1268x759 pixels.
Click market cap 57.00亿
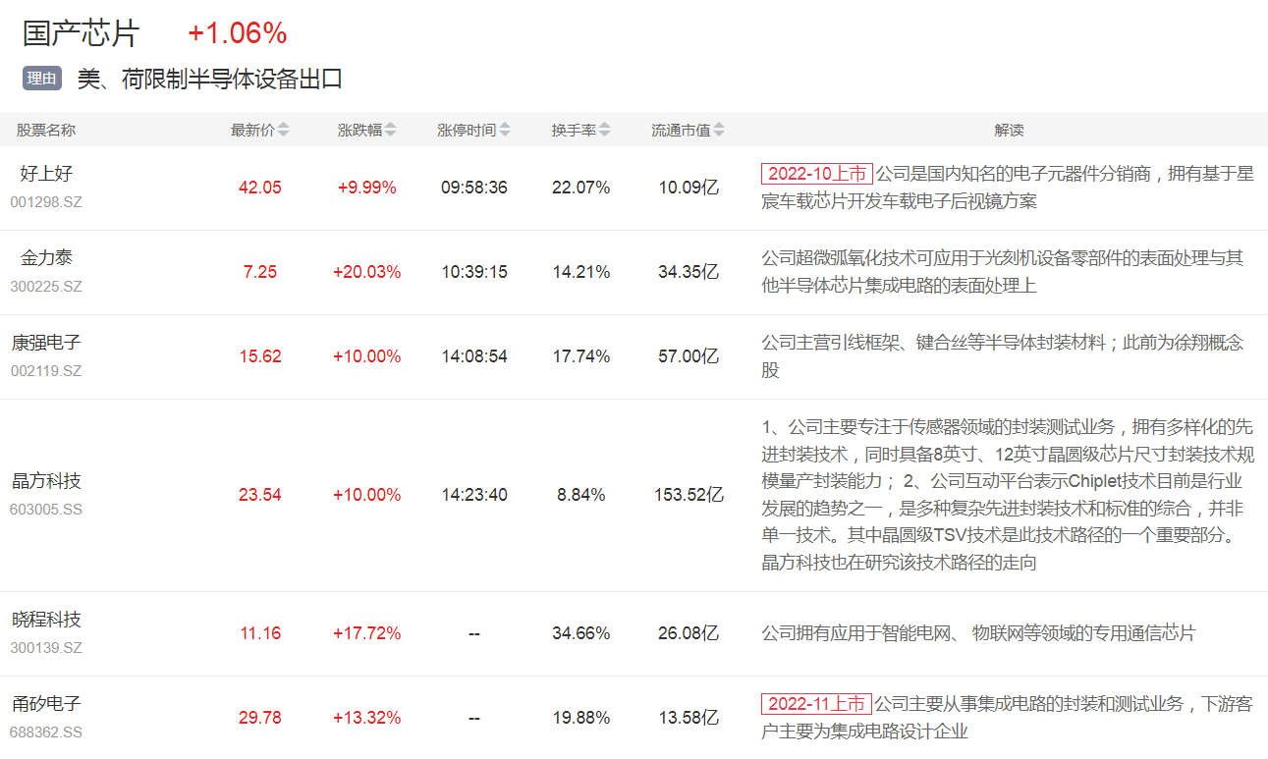coord(689,356)
